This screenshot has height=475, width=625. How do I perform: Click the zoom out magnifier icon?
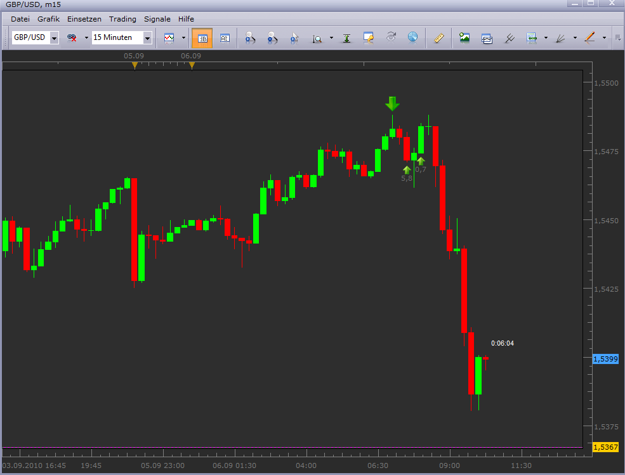272,38
